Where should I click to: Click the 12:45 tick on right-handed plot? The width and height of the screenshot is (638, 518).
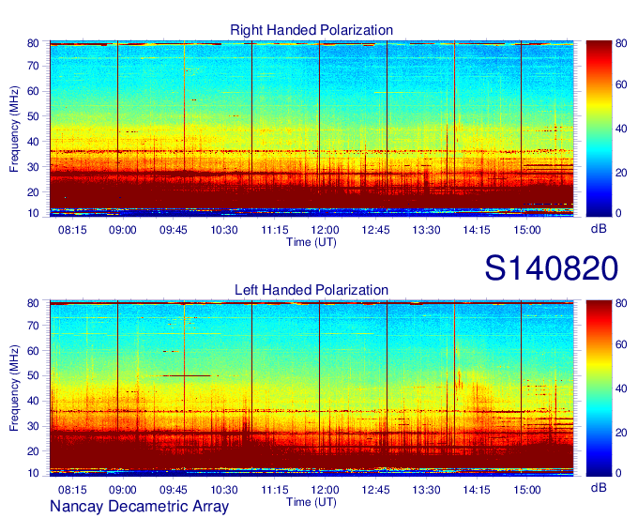(375, 230)
